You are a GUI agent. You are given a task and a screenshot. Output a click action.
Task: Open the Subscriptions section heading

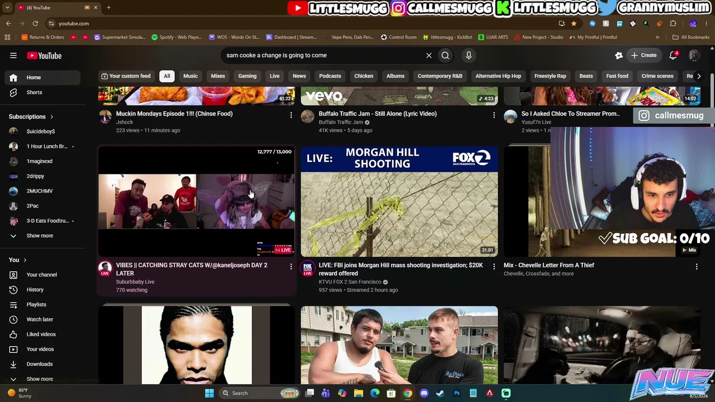click(x=31, y=117)
